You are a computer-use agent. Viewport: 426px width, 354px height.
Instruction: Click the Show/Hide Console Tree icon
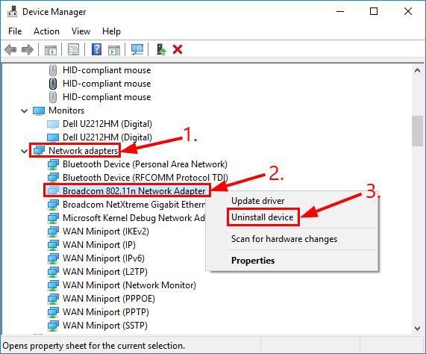coord(51,50)
